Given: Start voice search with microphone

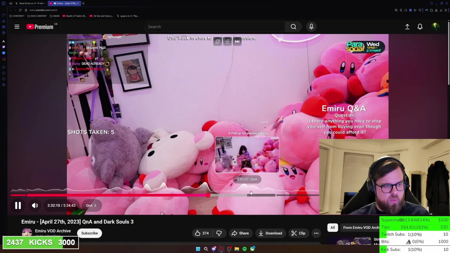Looking at the screenshot, I should click(311, 27).
